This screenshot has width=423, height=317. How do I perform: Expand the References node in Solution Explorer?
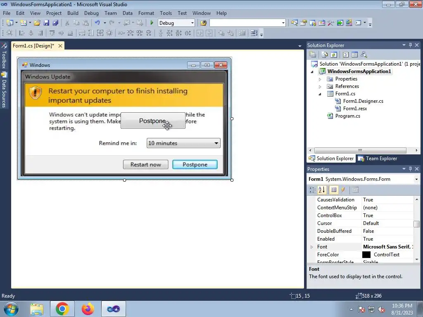320,87
